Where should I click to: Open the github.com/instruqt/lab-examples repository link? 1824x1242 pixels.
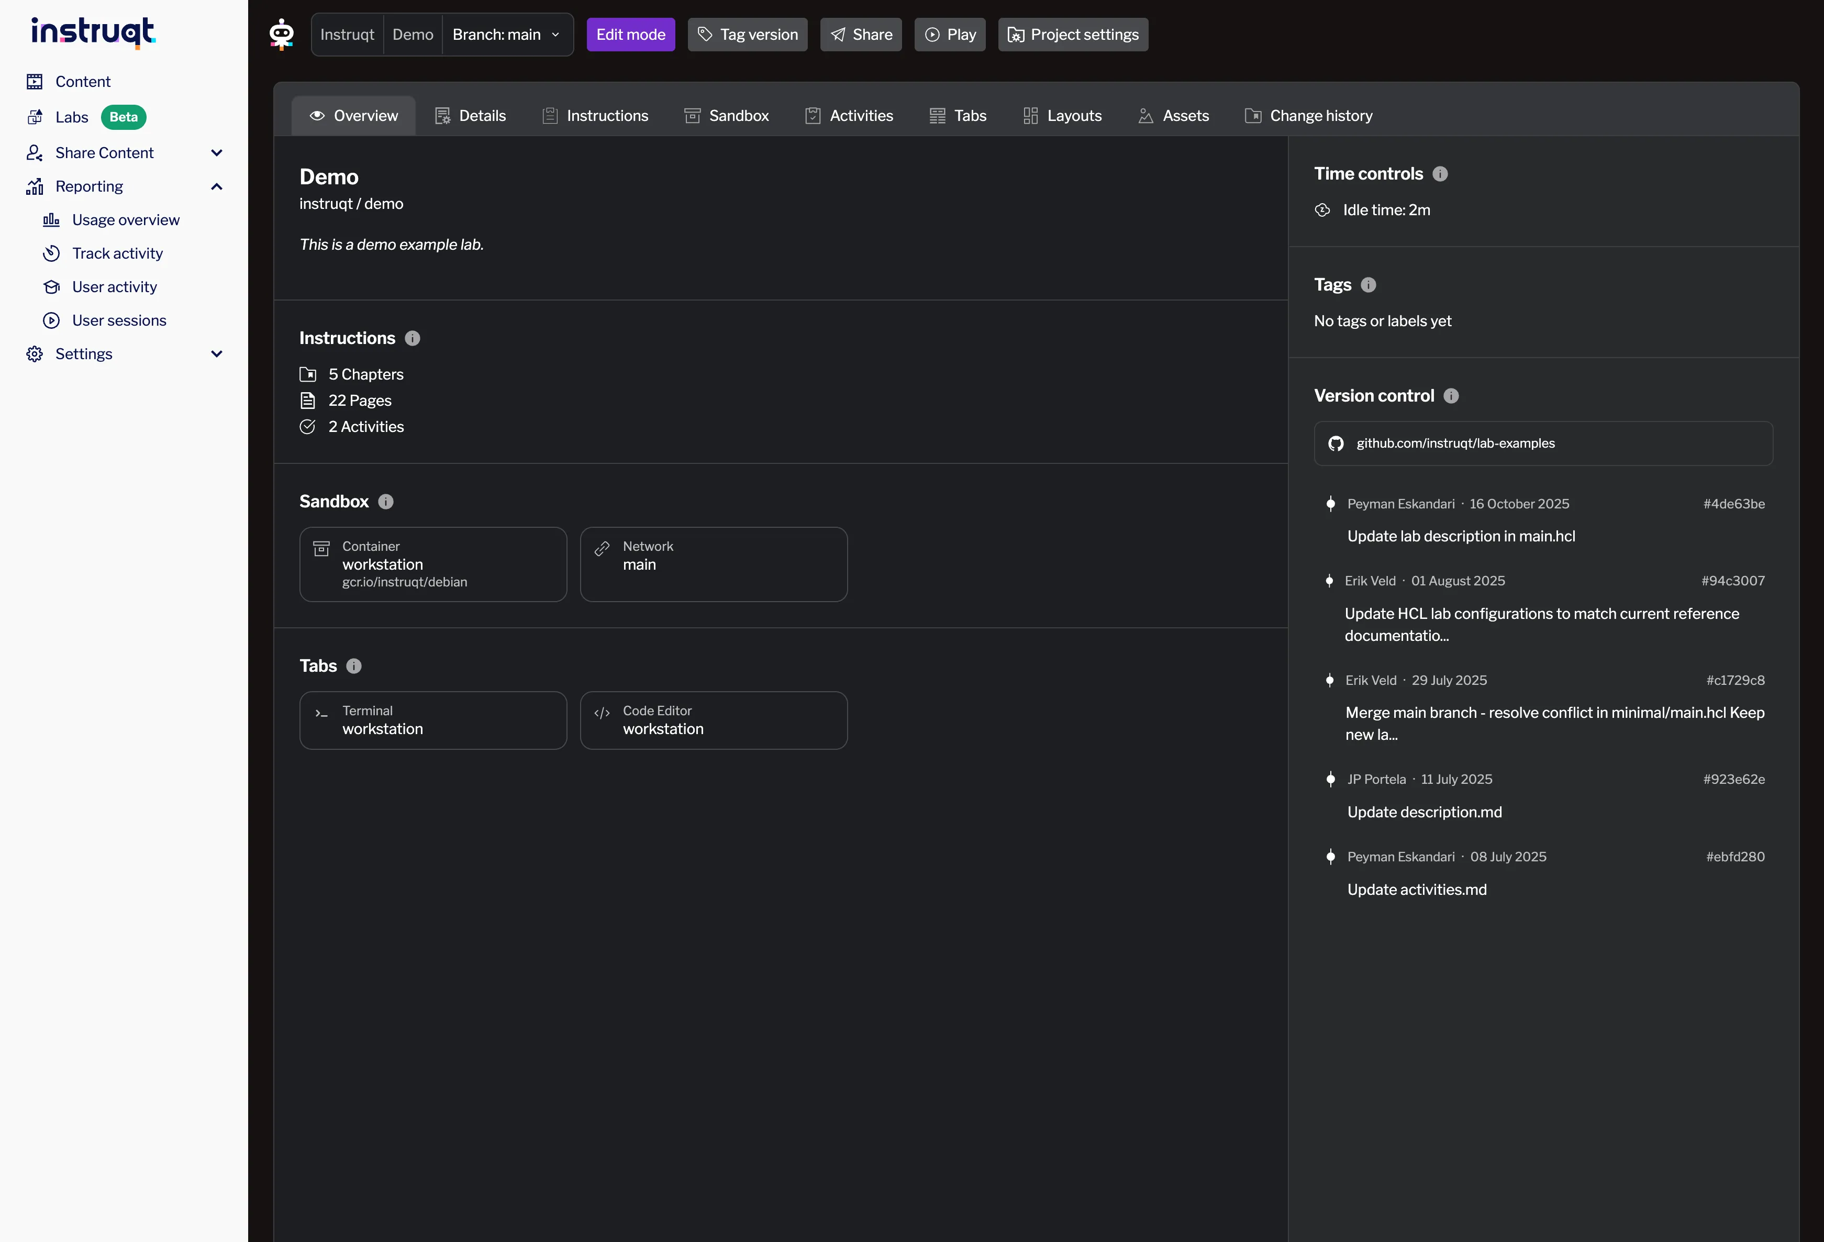click(1455, 443)
